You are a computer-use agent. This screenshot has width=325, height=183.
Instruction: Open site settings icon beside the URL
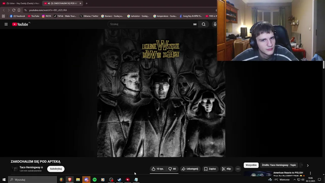(25, 10)
